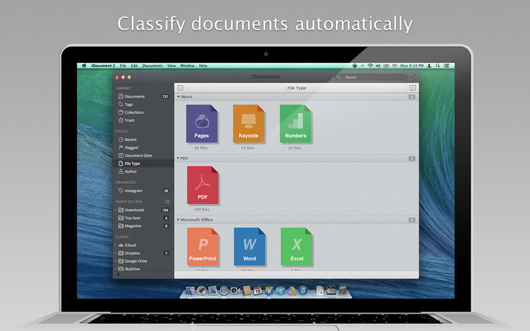Open Launchpad rocket in the Dock
Viewport: 530px width, 331px height.
coord(201,291)
